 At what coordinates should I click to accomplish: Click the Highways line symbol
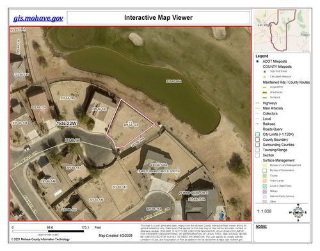[258, 103]
